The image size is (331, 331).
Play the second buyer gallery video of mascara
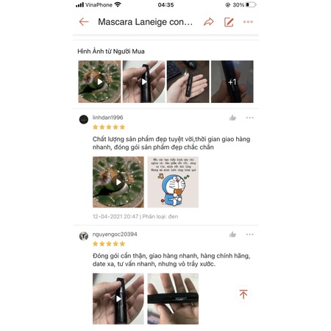144,82
